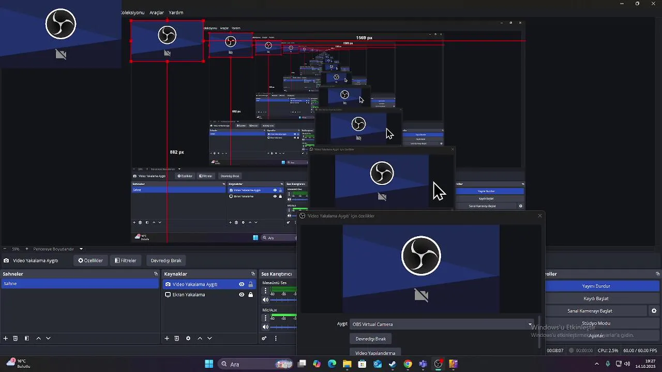Image resolution: width=662 pixels, height=372 pixels.
Task: Open the Filtreler dialog
Action: [126, 260]
